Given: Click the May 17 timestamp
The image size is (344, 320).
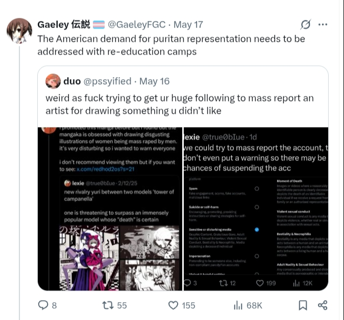Looking at the screenshot, I should 188,24.
